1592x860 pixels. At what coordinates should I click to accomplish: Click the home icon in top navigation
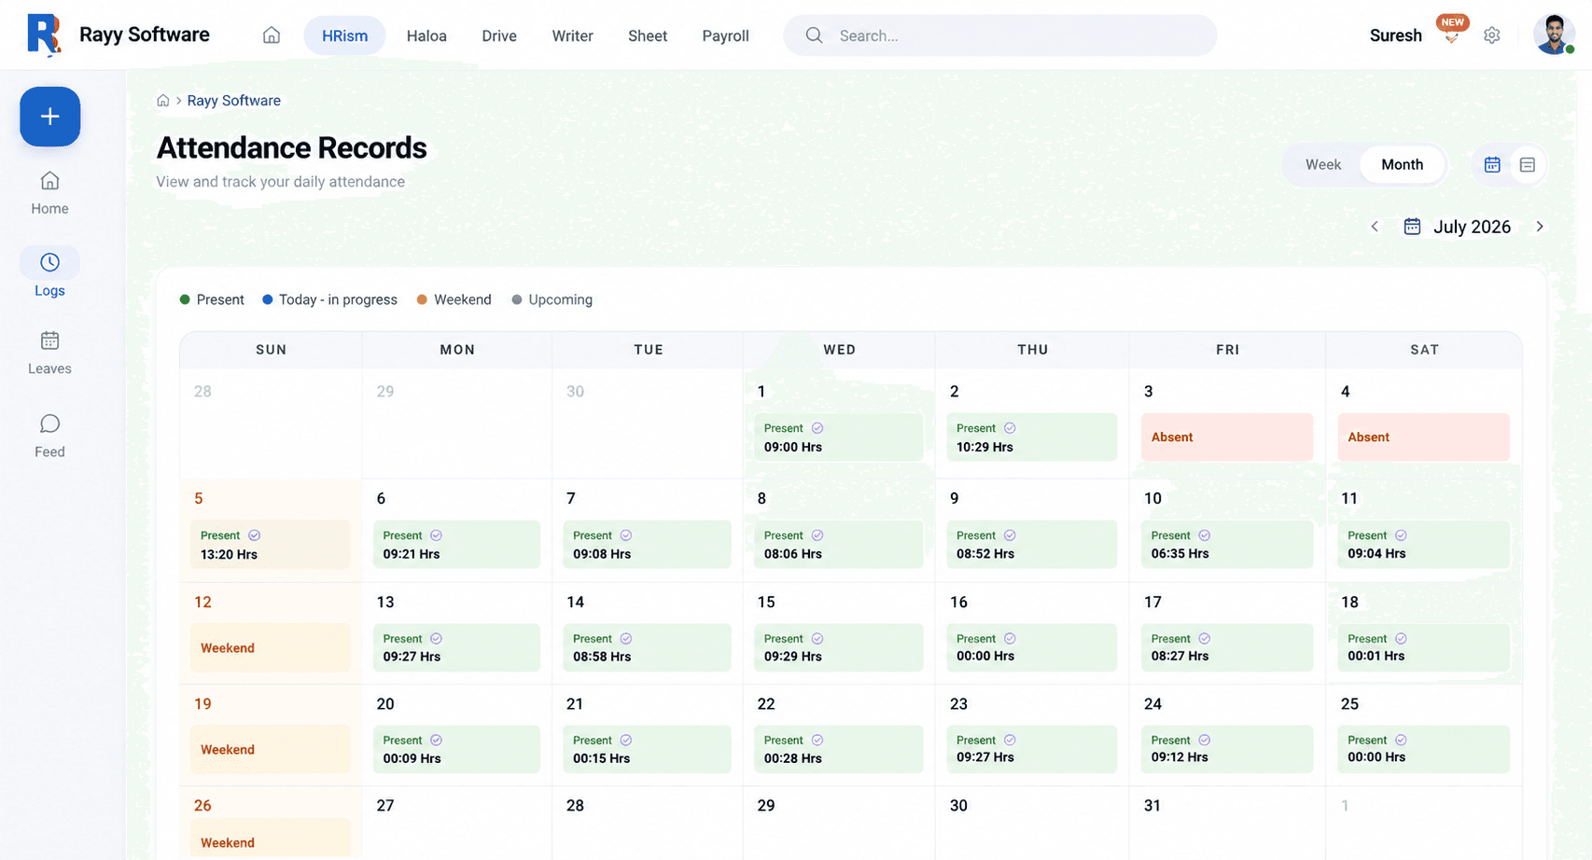[272, 35]
